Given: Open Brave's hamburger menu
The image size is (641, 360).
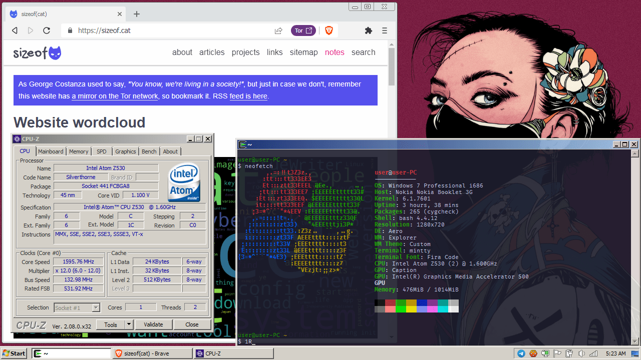Looking at the screenshot, I should point(385,30).
